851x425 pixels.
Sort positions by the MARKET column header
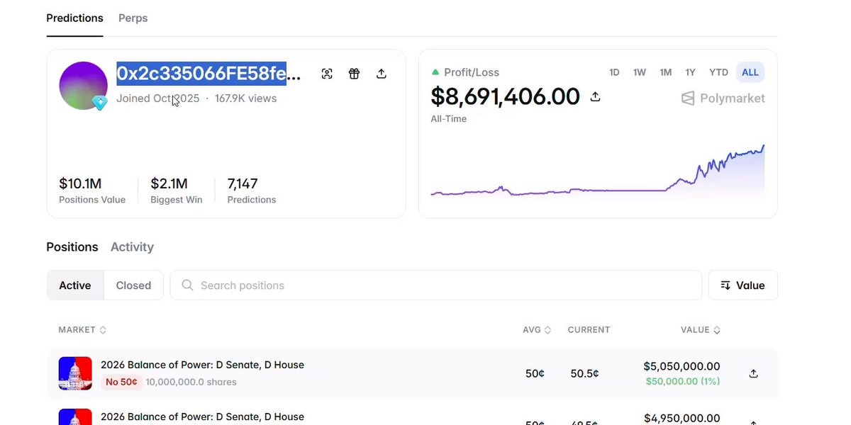click(x=82, y=330)
